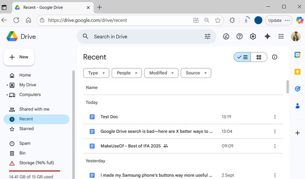305x179 pixels.
Task: Open the Starred section
Action: click(x=26, y=129)
